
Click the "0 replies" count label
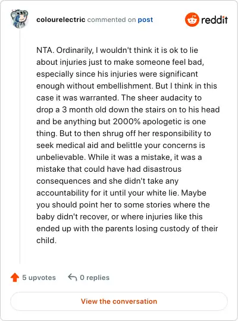click(x=95, y=278)
